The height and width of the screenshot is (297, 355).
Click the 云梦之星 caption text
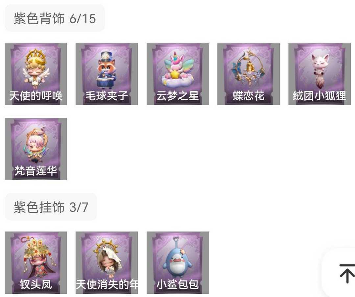177,95
